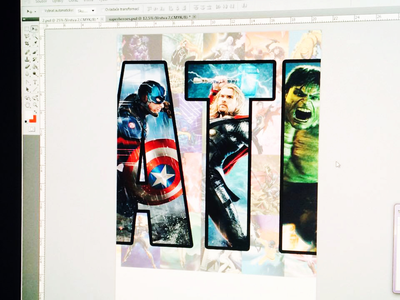Select the Move tool in the toolbox
Image resolution: width=400 pixels, height=300 pixels.
(35, 29)
